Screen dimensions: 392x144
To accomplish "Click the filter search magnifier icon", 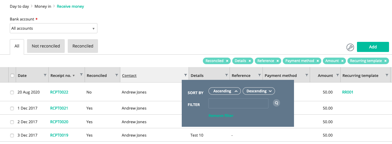I will (276, 103).
